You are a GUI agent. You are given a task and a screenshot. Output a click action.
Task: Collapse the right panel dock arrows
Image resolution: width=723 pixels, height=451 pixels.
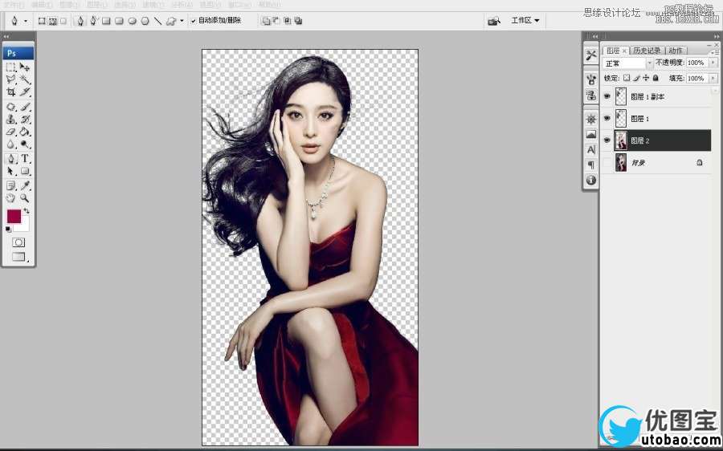(x=716, y=36)
